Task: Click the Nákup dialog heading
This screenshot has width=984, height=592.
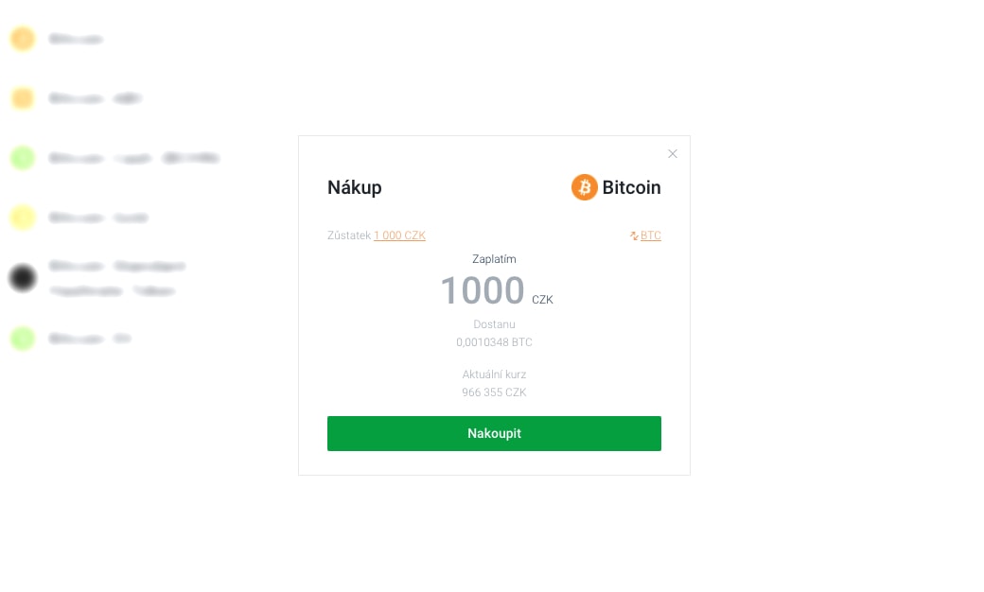Action: [355, 187]
